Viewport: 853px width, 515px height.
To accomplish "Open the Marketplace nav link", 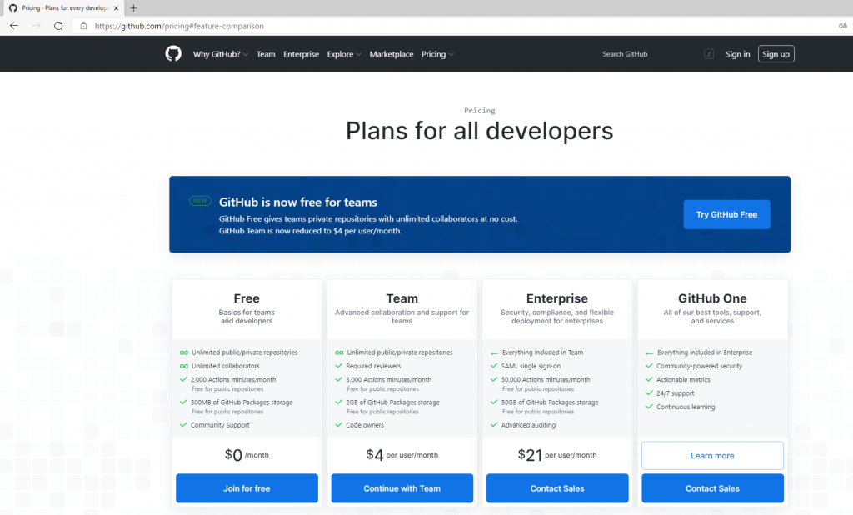I will tap(392, 54).
